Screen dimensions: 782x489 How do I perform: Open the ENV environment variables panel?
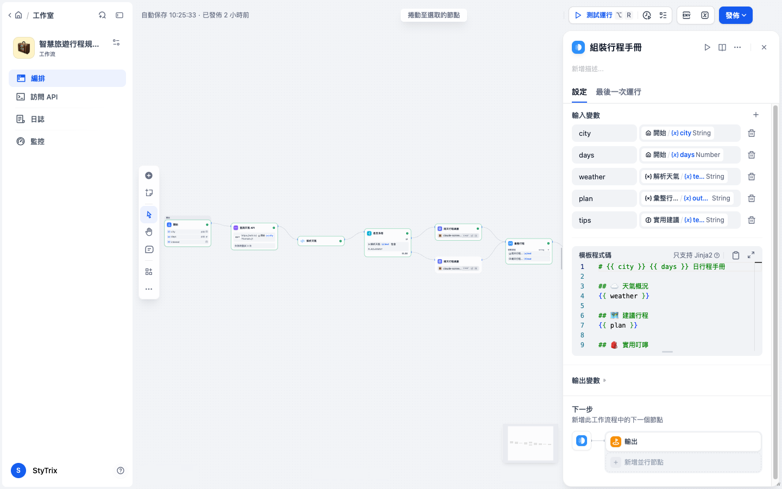click(x=686, y=15)
